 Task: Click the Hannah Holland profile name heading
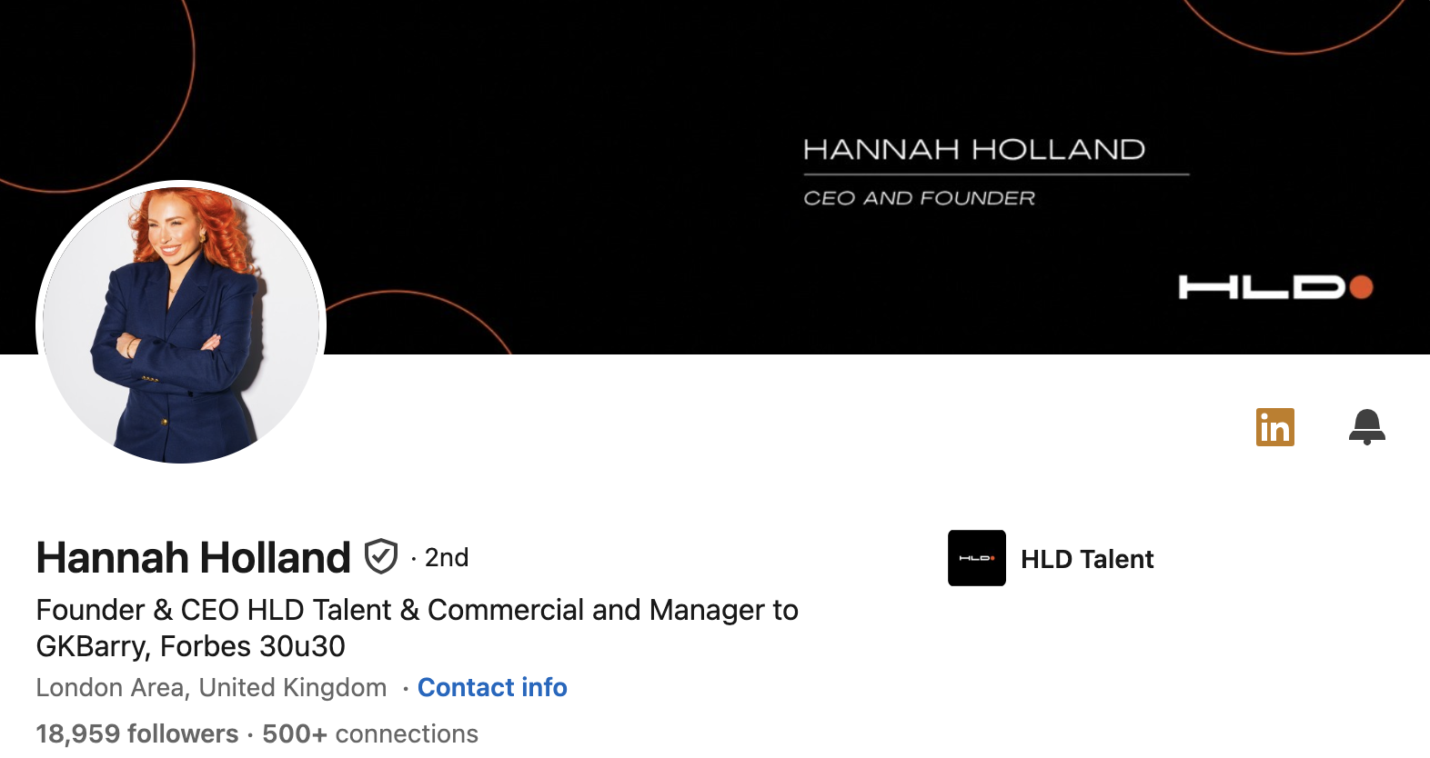(193, 557)
